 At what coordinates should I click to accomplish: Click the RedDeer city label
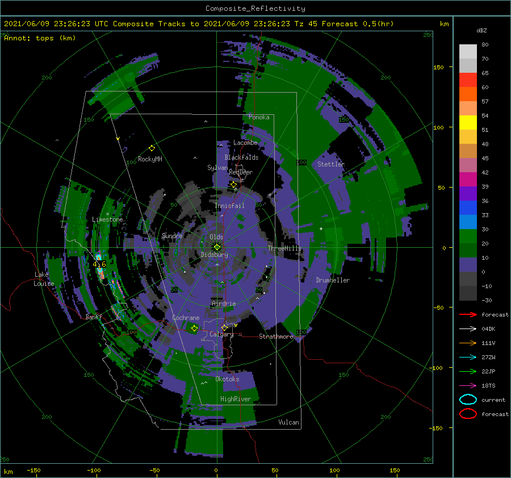coord(241,172)
